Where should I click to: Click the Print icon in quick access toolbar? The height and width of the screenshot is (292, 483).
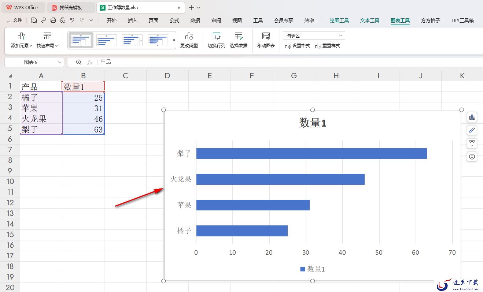pyautogui.click(x=53, y=20)
